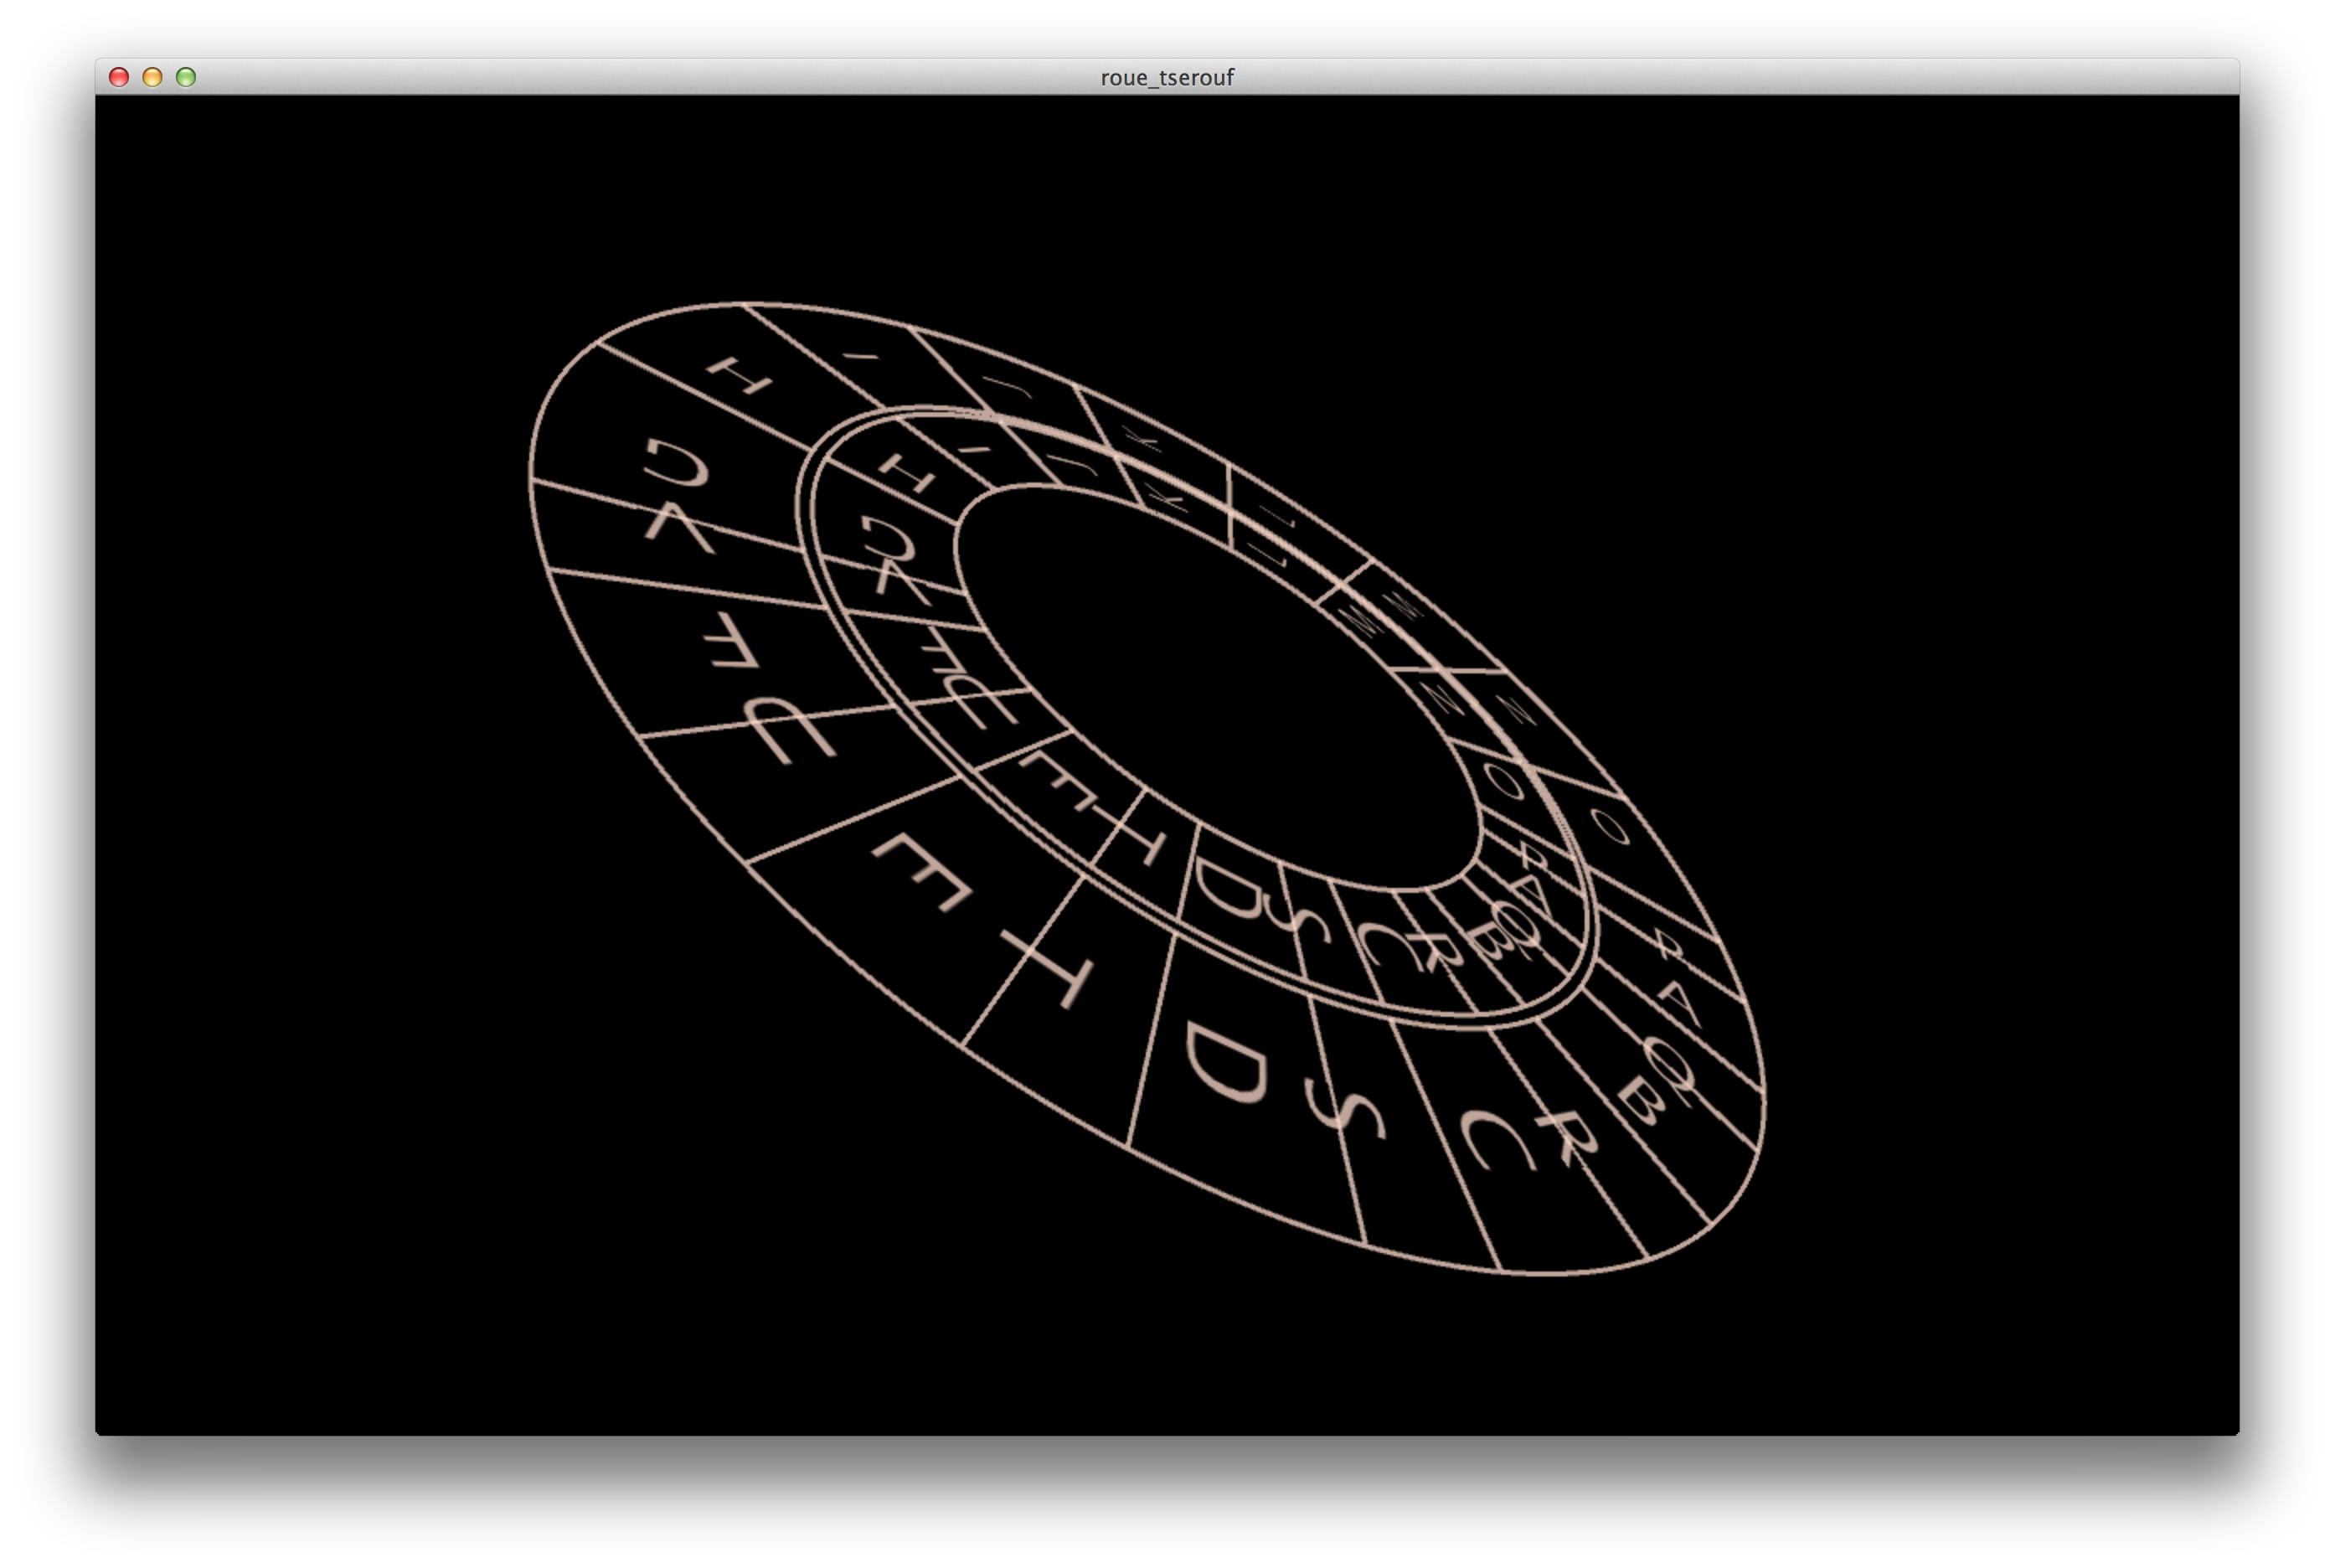2335x1568 pixels.
Task: Pick the inner ring letter H
Action: point(907,473)
